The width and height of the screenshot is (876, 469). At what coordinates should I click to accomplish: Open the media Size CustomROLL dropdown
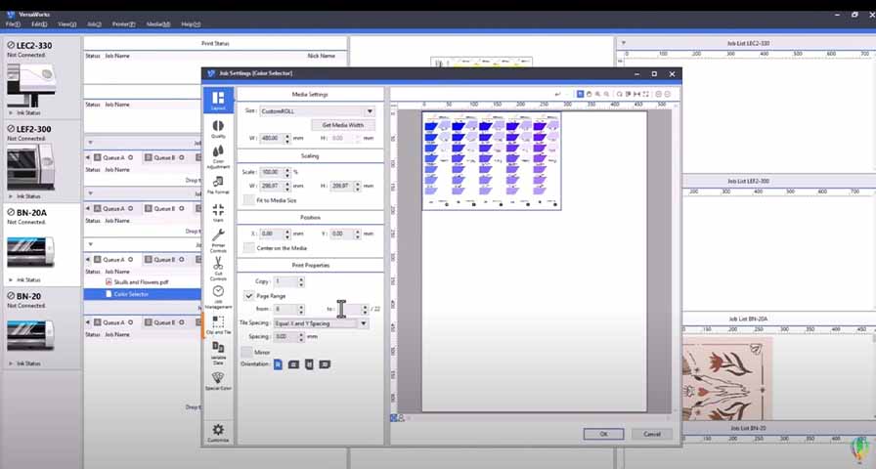coord(370,111)
